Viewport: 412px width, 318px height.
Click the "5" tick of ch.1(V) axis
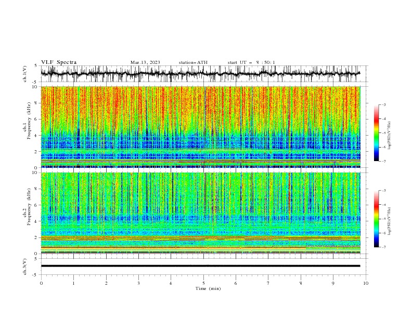pos(36,66)
